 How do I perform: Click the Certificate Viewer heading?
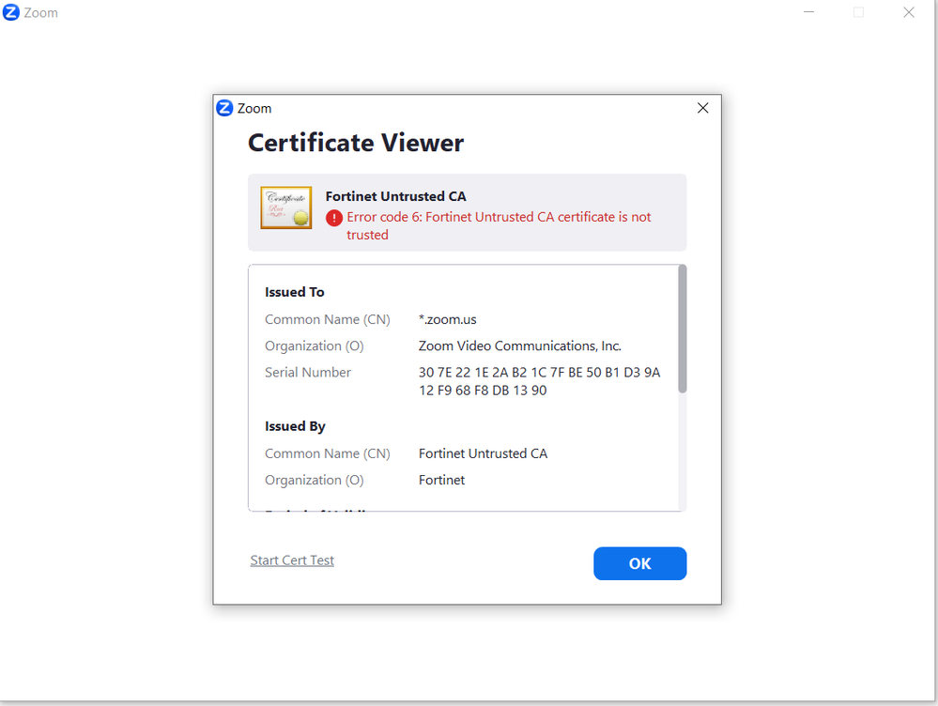tap(356, 143)
